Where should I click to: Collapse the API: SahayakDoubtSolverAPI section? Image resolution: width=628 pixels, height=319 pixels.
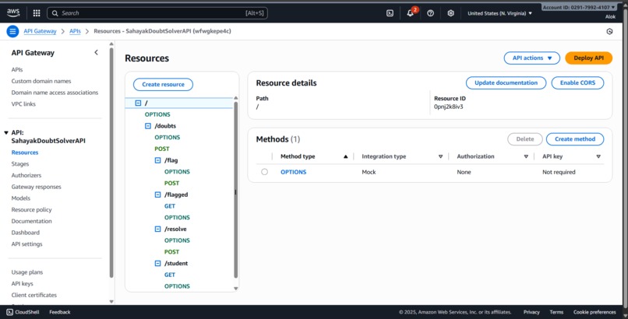pos(6,133)
